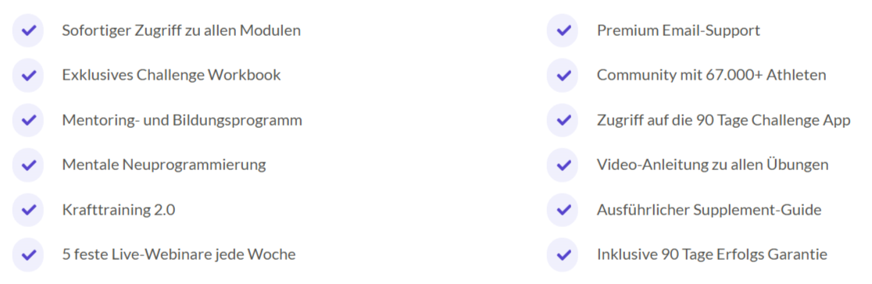Viewport: 872px width, 284px height.
Task: Click checkmark beside 90 Tage Challenge App
Action: (x=563, y=120)
